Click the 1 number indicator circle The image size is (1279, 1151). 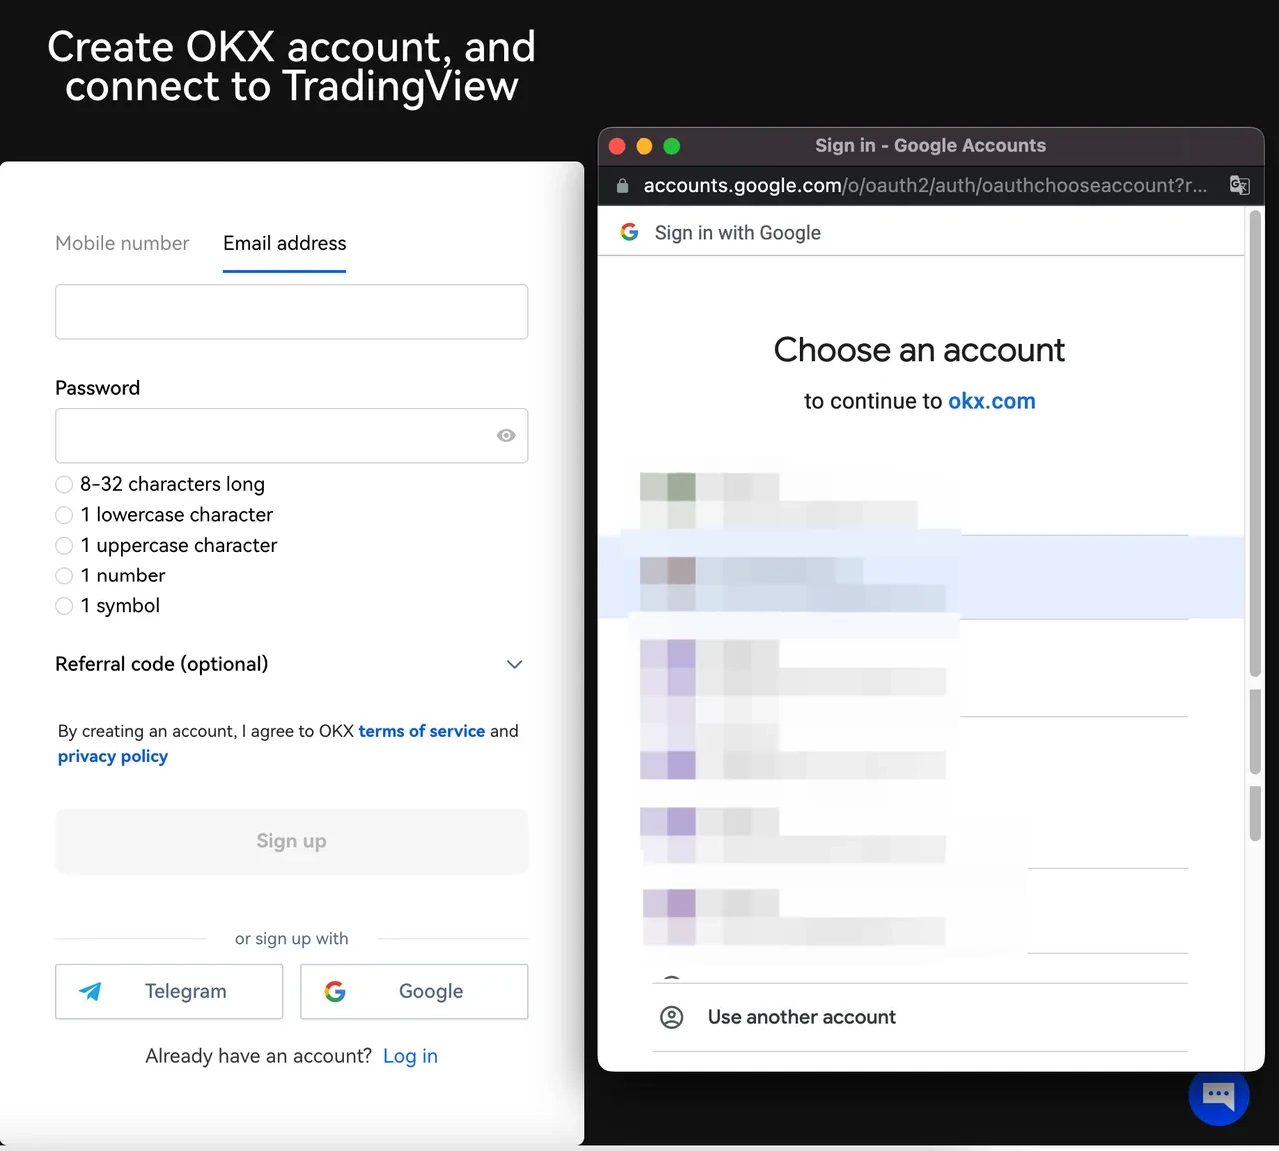tap(64, 575)
